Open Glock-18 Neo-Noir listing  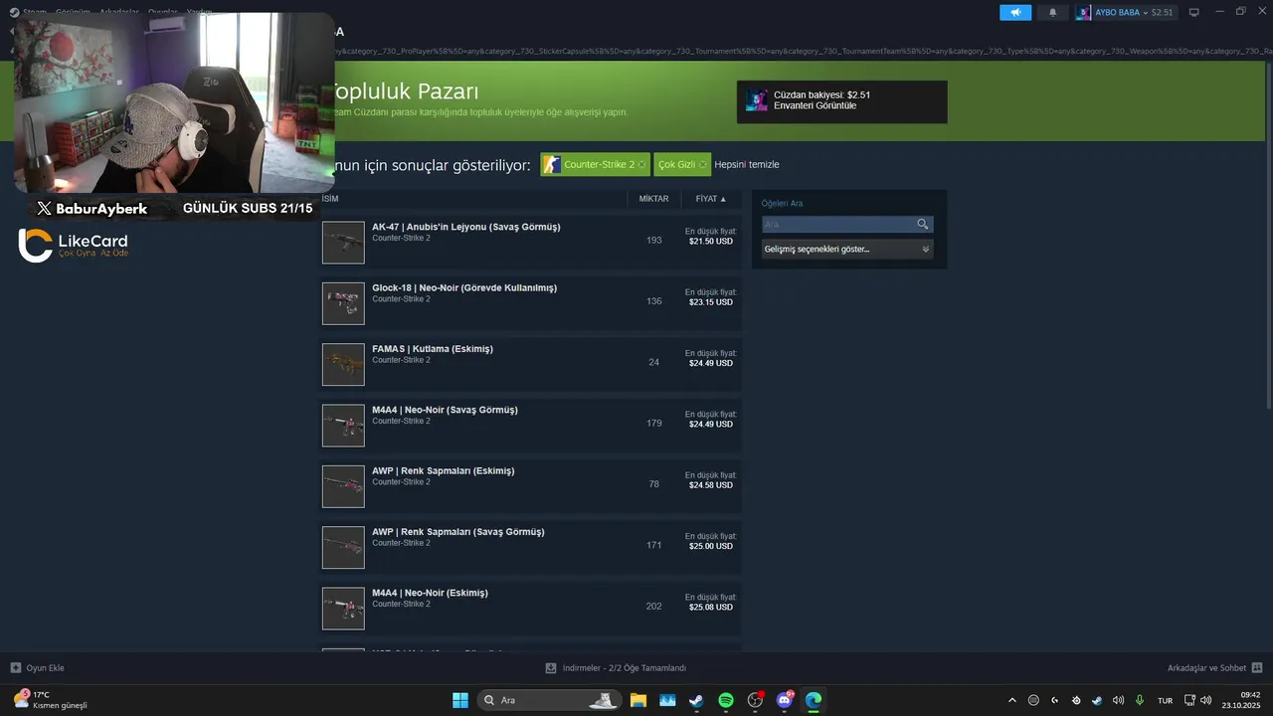click(x=464, y=287)
